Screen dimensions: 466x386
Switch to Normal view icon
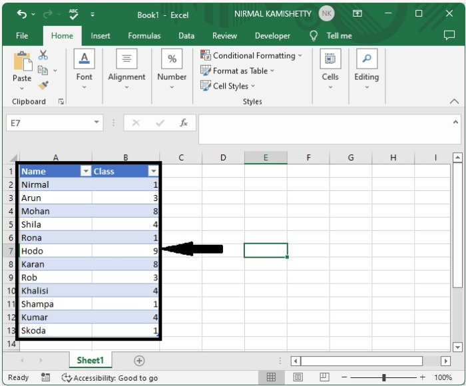(x=271, y=377)
